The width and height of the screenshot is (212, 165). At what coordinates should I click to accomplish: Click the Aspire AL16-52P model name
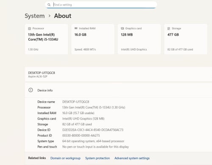tap(38, 76)
